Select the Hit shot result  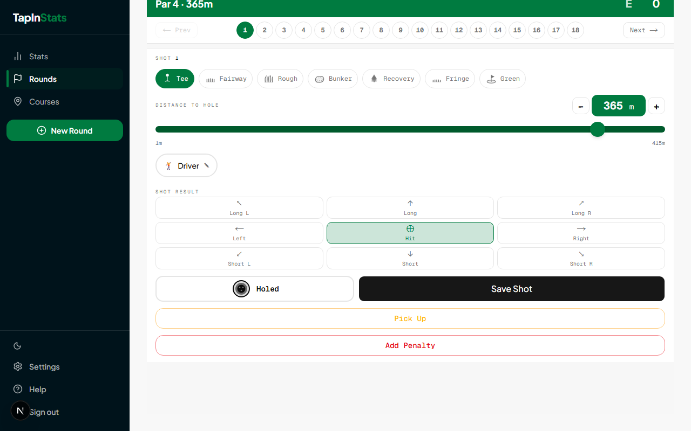click(410, 233)
